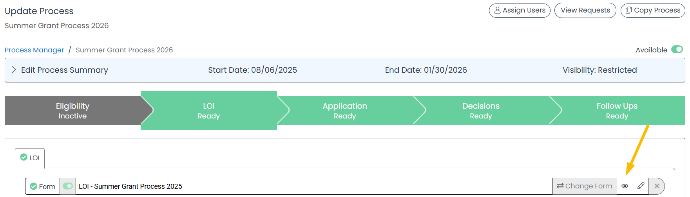
Task: Click the user icon in Assign Users
Action: coord(497,10)
